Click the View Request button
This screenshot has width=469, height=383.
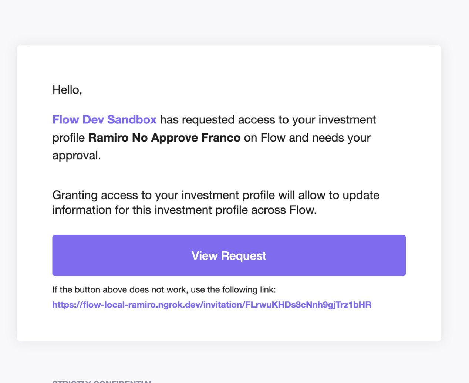pos(229,255)
